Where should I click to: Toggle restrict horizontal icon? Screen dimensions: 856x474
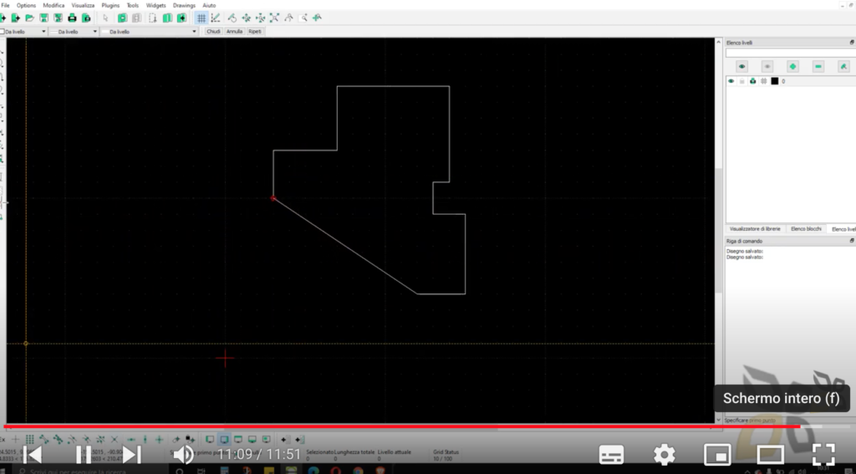[x=131, y=440]
